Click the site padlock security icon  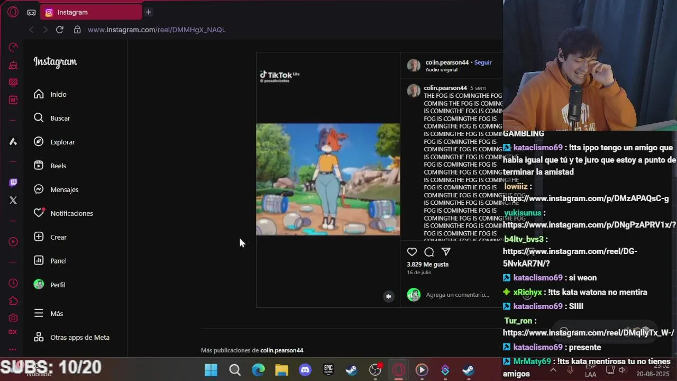point(77,30)
